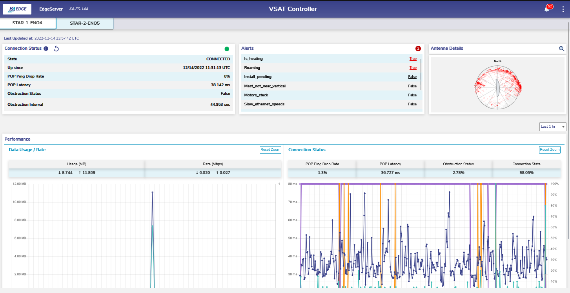Refresh connection status with the reload icon
570x293 pixels.
56,49
